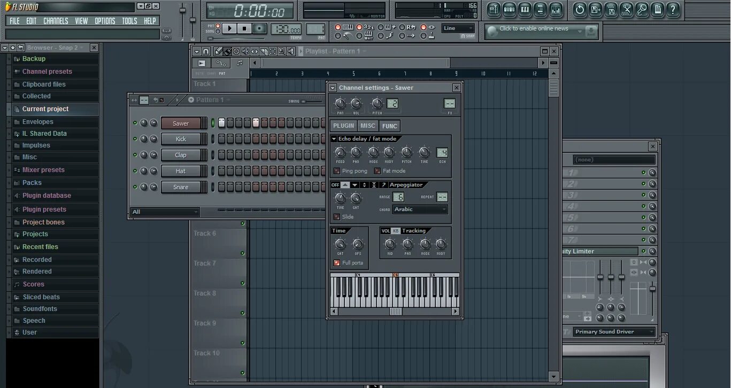Viewport: 731px width, 388px height.
Task: Adjust the step sequencer Swing slider
Action: (312, 101)
